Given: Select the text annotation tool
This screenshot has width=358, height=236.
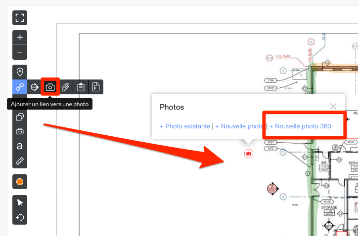Looking at the screenshot, I should [x=20, y=147].
